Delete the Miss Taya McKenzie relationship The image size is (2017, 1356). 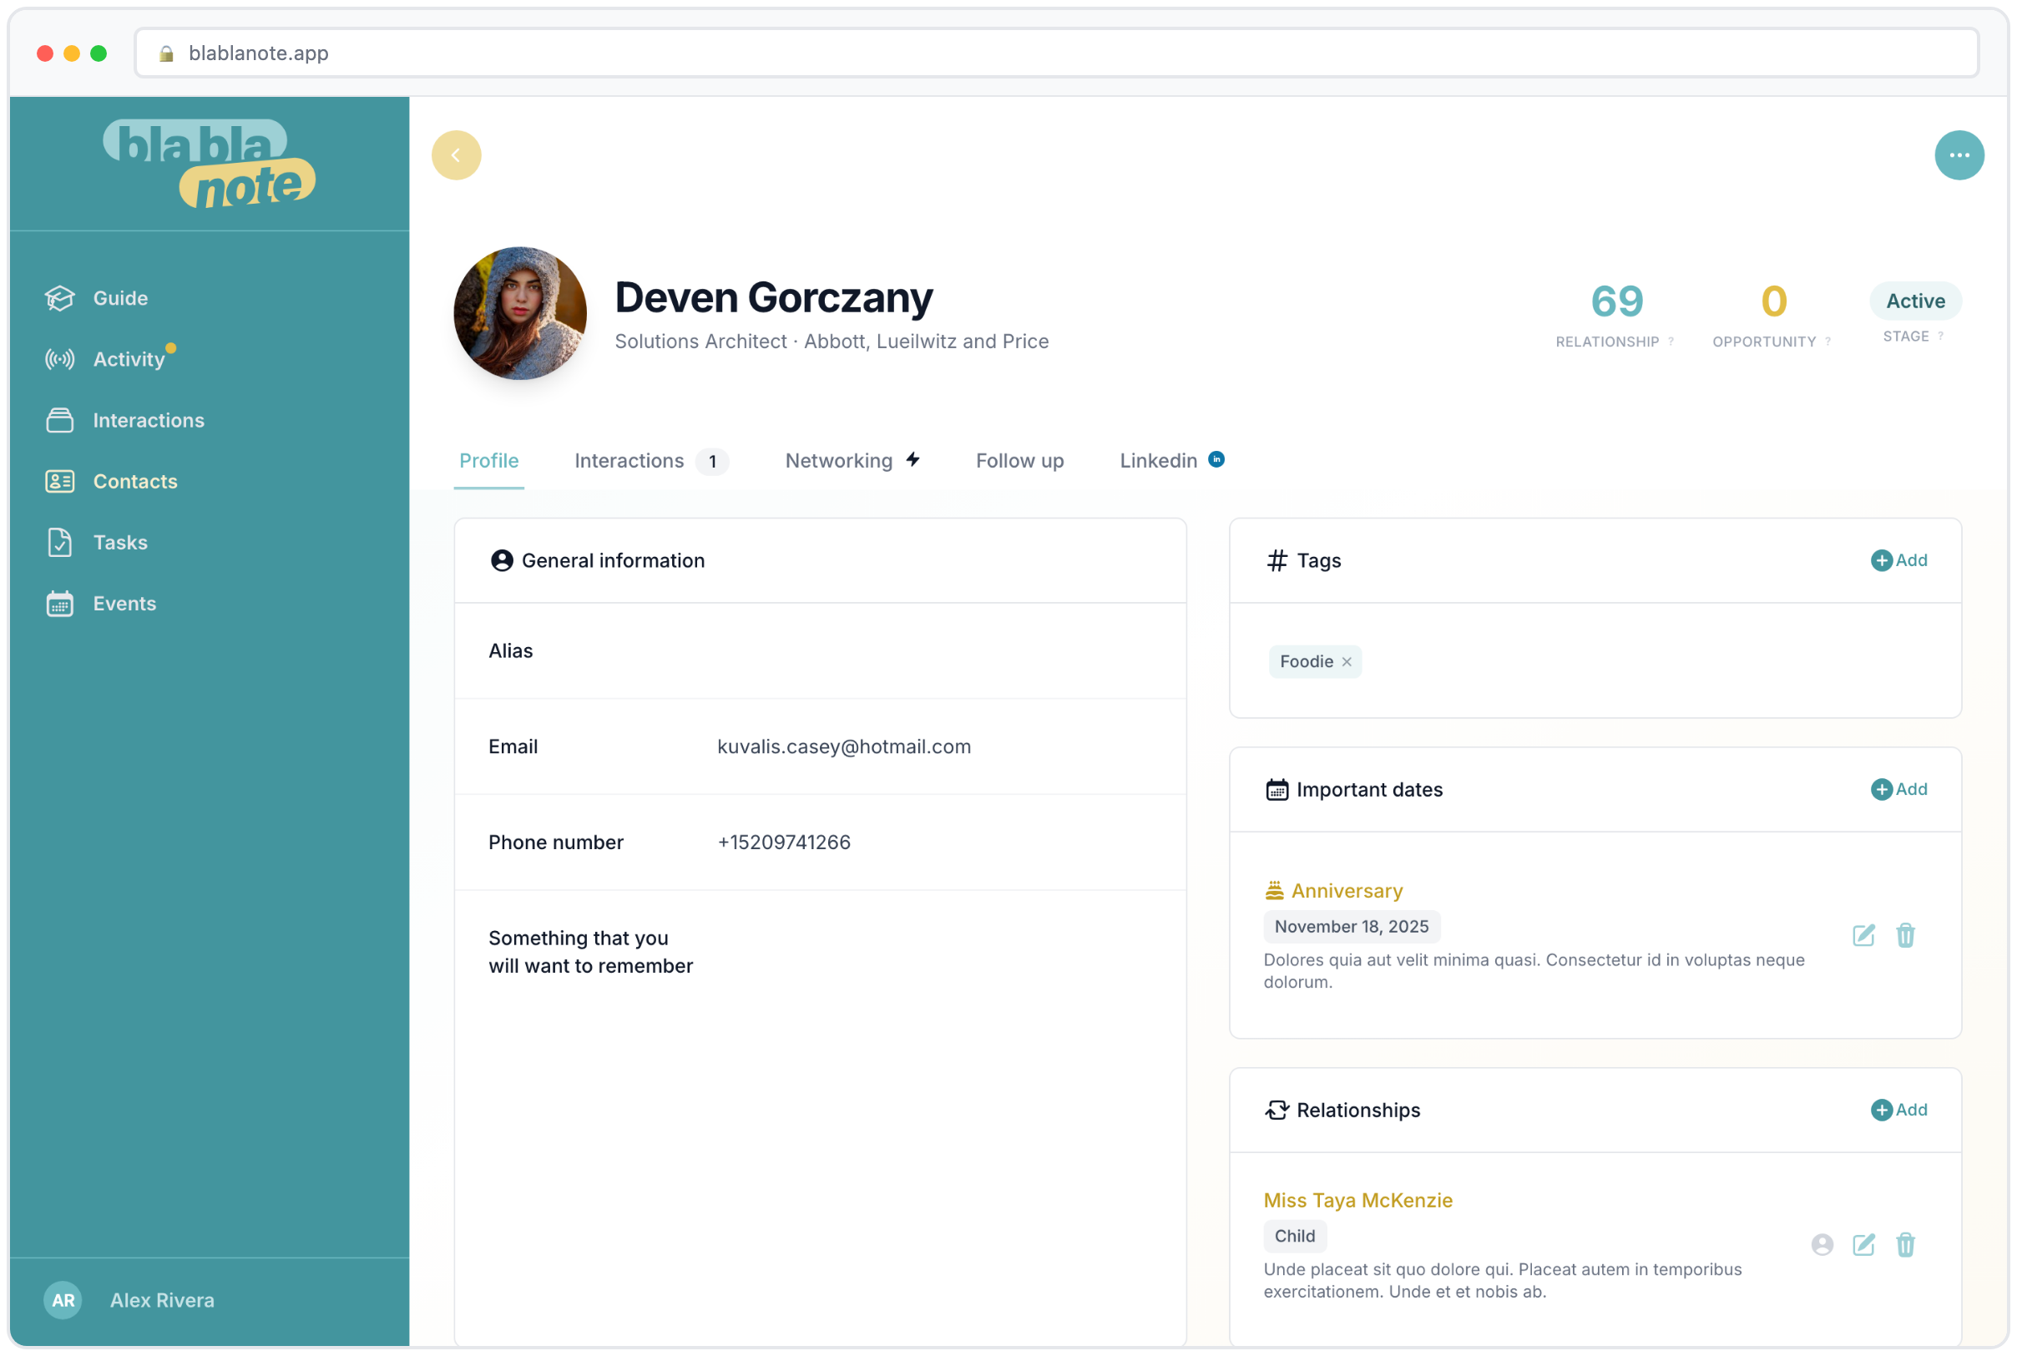1906,1245
